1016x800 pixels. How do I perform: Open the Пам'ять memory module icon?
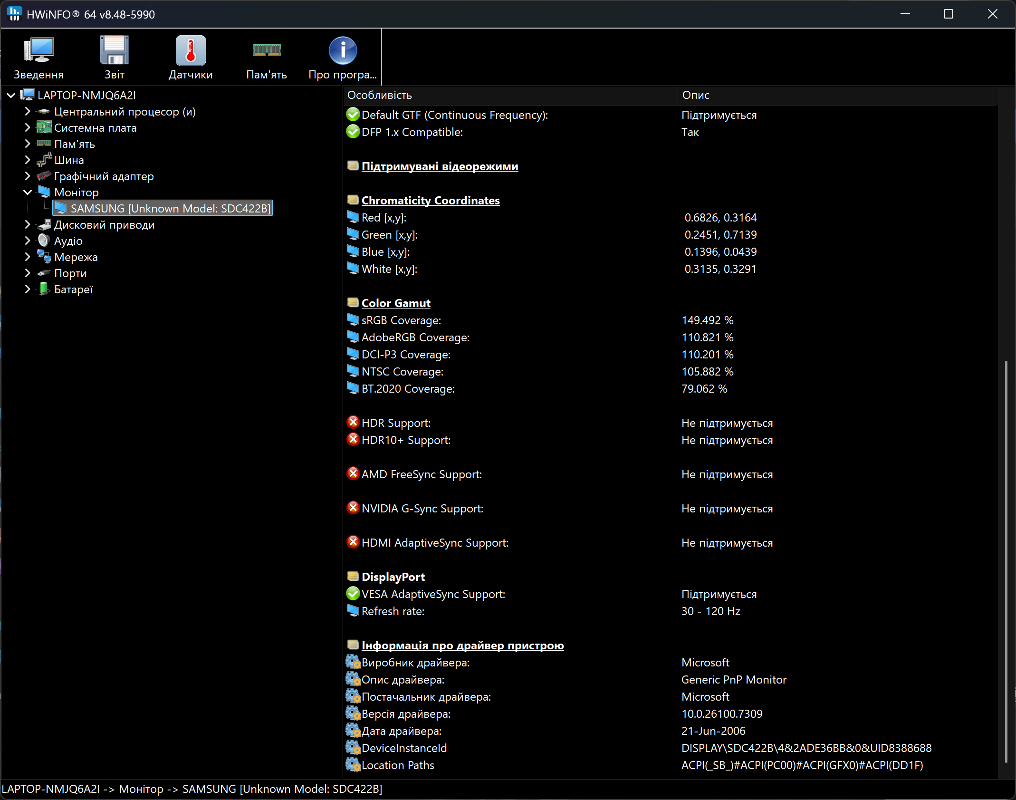tap(267, 49)
